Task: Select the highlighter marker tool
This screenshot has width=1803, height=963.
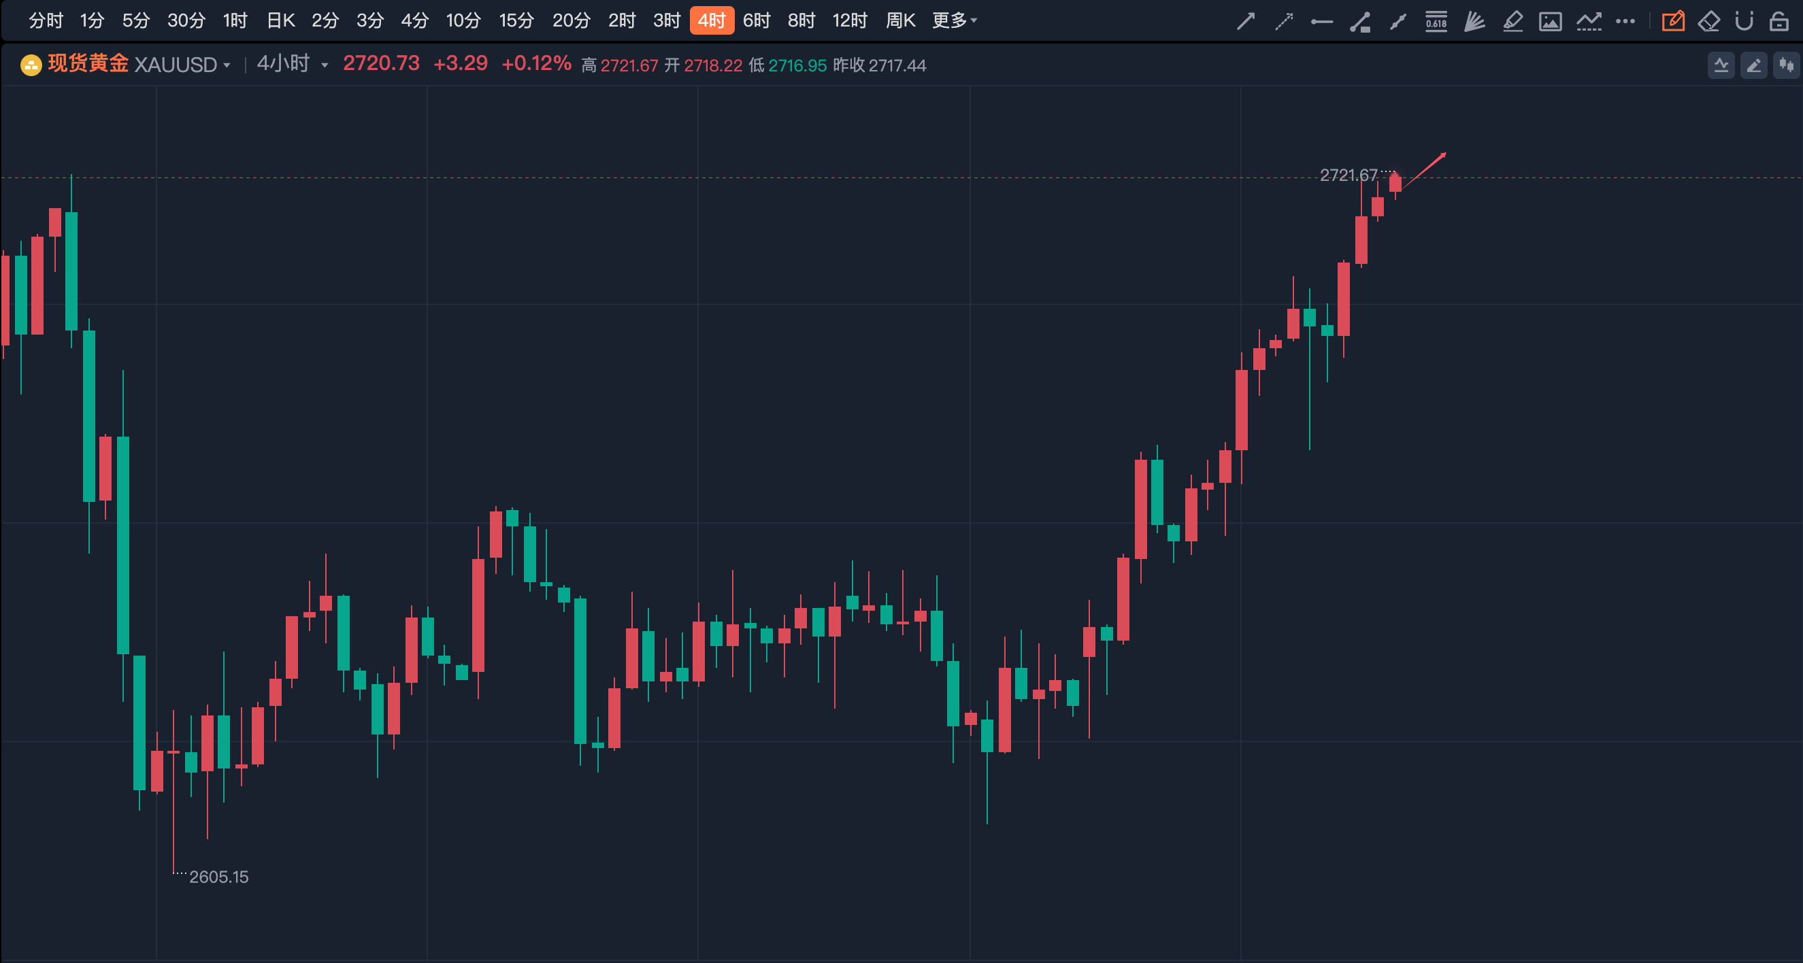Action: click(1512, 21)
